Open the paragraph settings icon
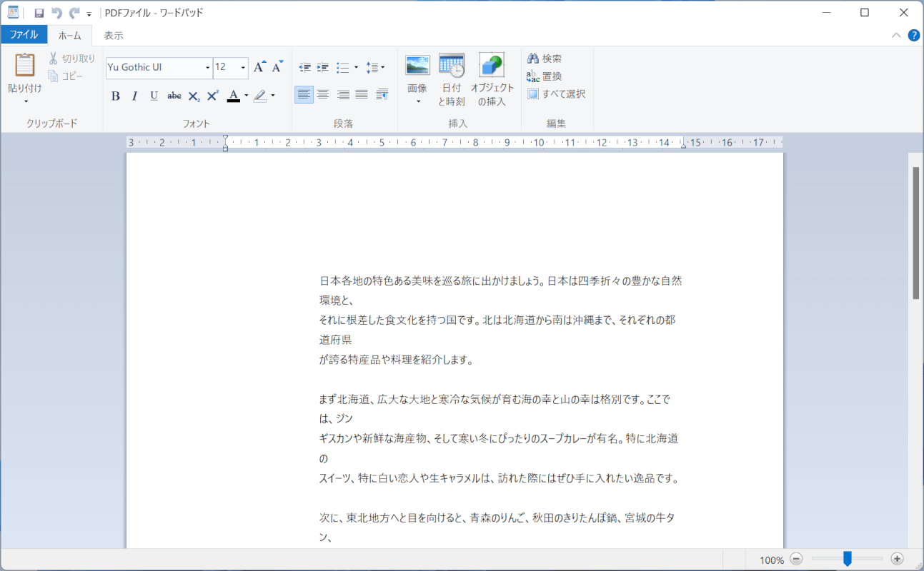924x571 pixels. 382,94
